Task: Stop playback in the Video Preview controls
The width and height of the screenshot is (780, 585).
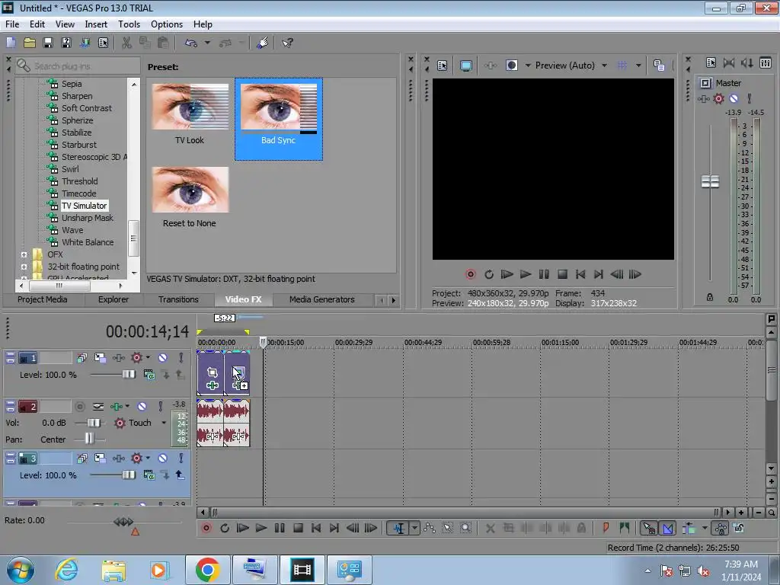Action: 563,274
